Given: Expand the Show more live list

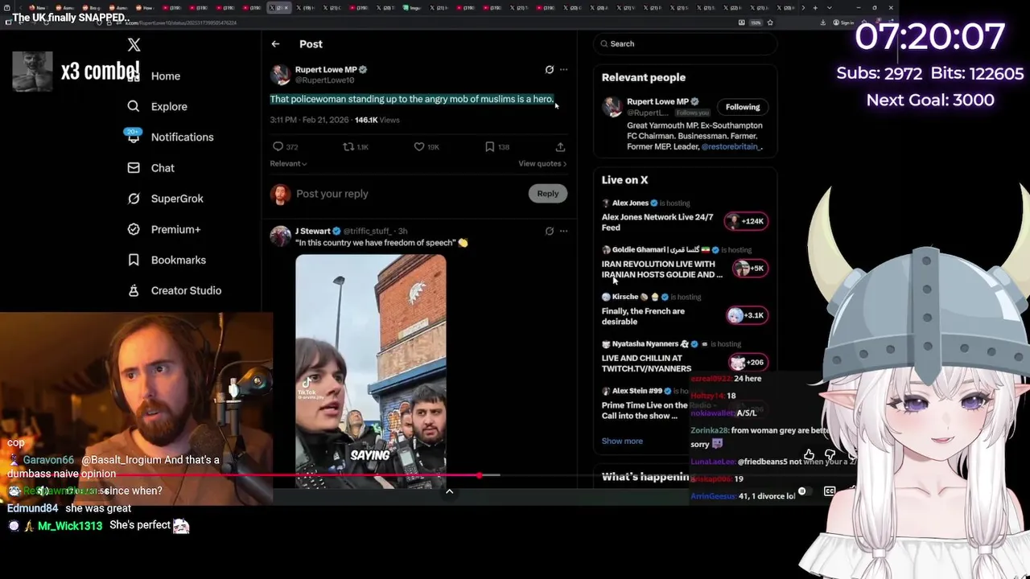Looking at the screenshot, I should tap(622, 441).
